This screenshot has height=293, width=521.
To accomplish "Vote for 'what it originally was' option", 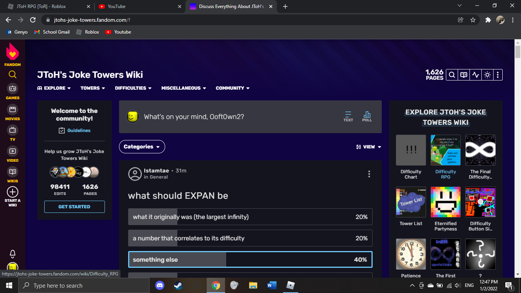I will click(x=250, y=217).
